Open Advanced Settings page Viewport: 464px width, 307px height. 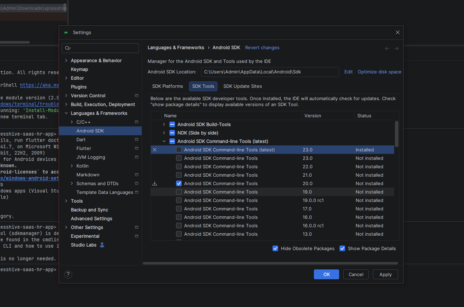(x=92, y=218)
